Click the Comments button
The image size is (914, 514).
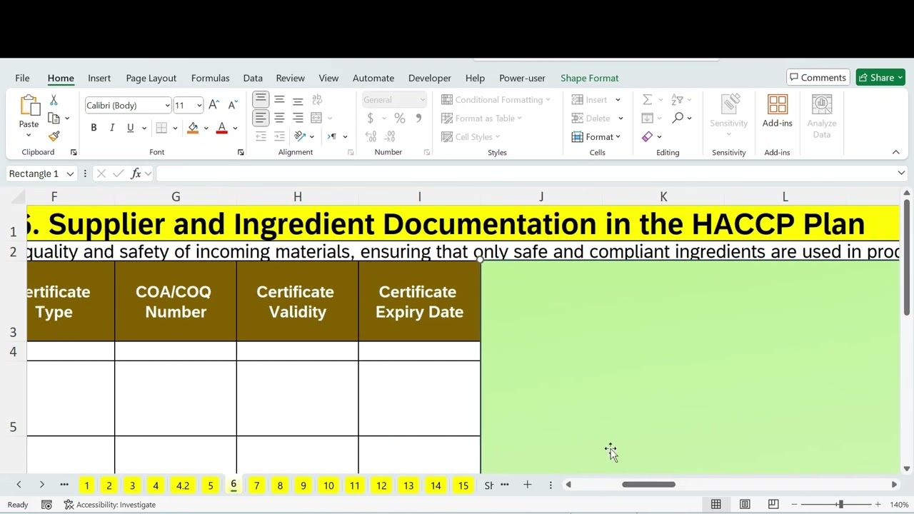pos(818,78)
